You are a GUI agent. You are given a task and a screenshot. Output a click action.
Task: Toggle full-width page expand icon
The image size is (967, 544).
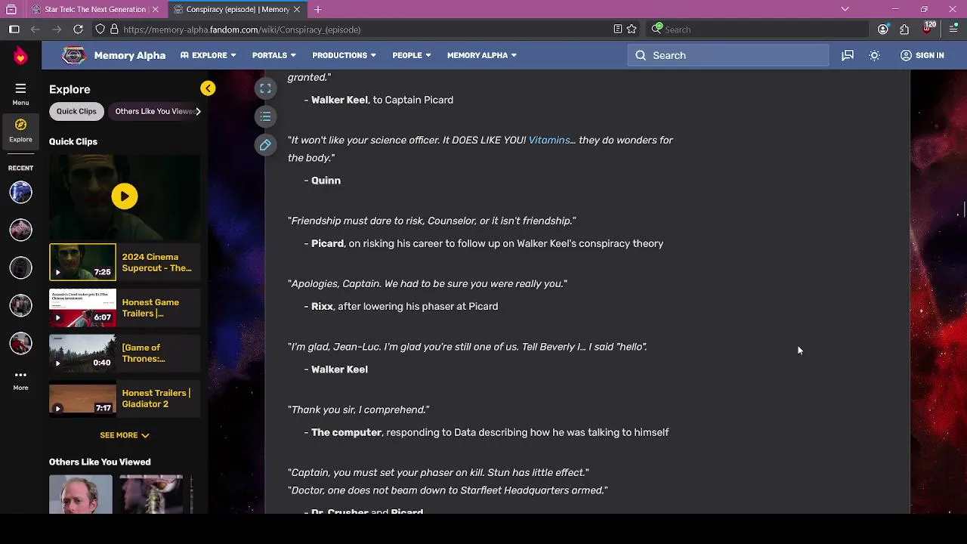(x=265, y=88)
